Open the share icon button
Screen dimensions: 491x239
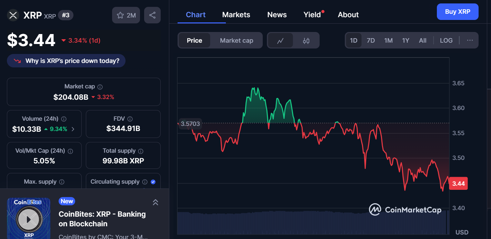152,15
